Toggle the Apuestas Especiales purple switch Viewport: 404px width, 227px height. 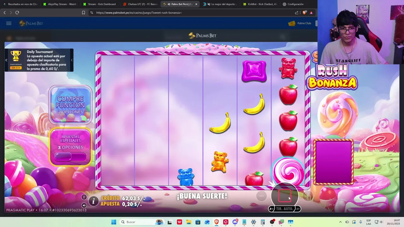click(x=70, y=157)
